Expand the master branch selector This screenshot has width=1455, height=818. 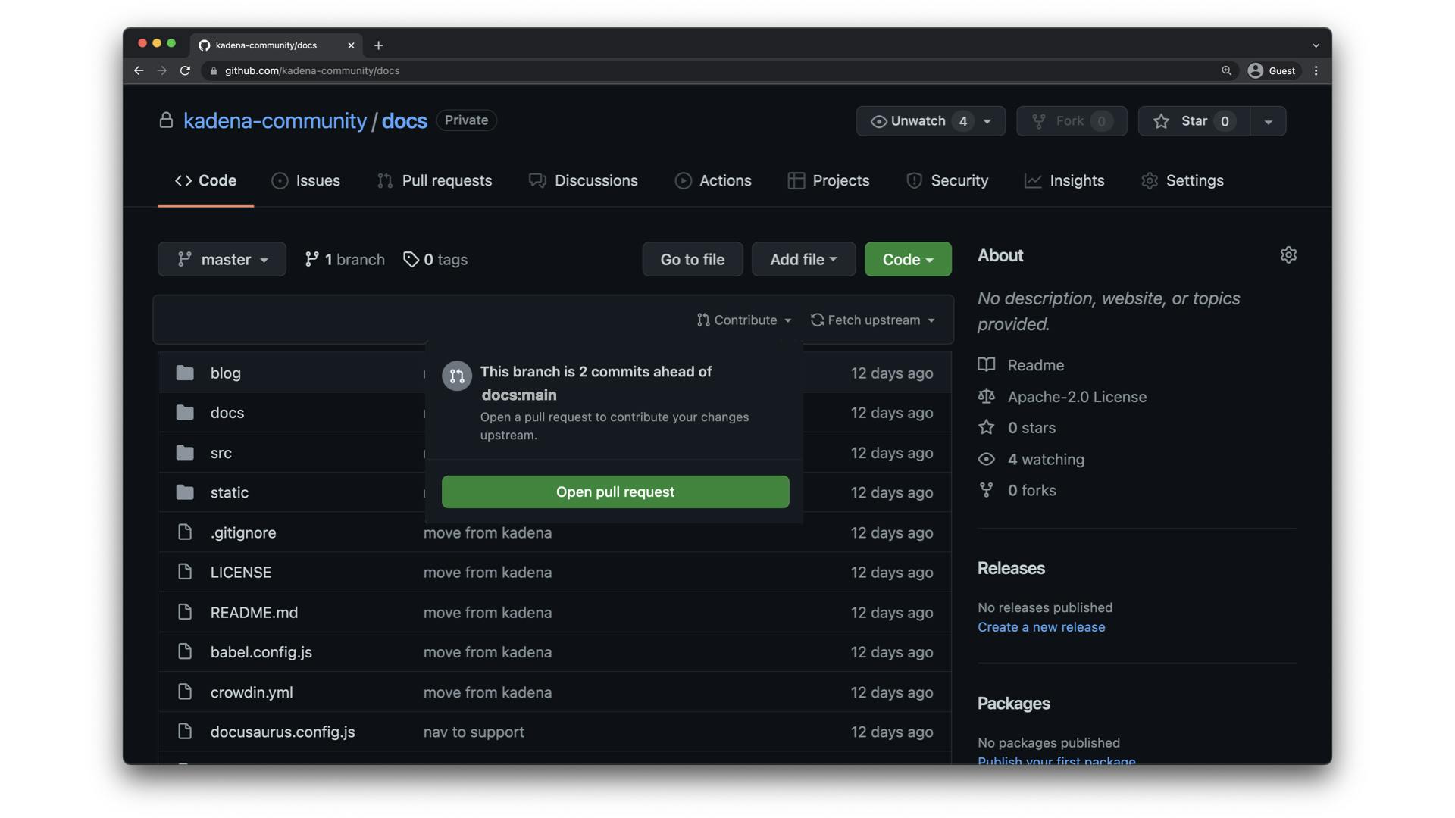222,259
